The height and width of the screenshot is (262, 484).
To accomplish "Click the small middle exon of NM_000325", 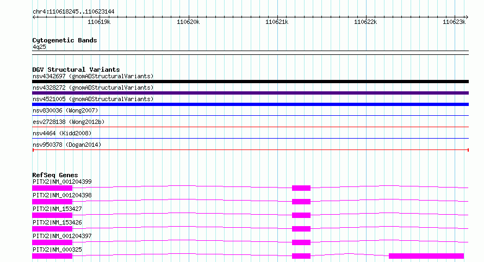I will [301, 256].
